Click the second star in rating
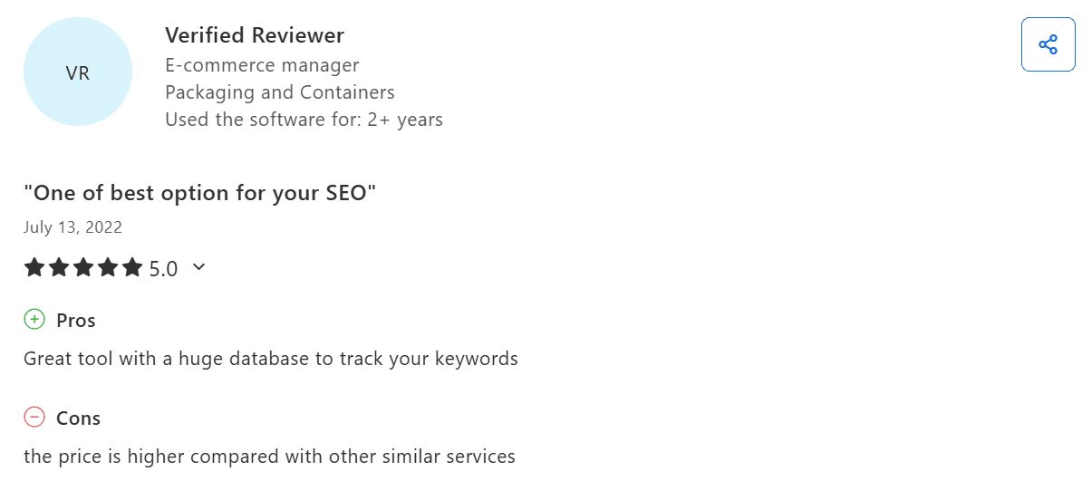Viewport: 1092px width, 481px height. click(59, 267)
